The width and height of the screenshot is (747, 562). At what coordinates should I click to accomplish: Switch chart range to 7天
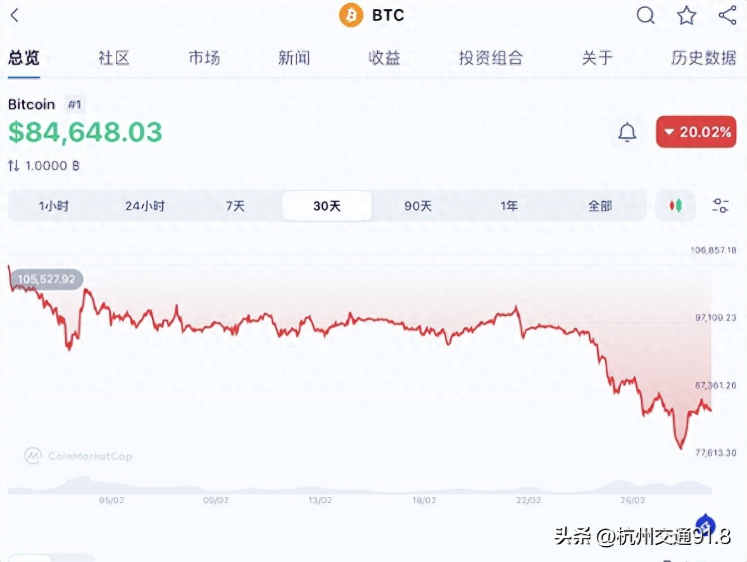click(235, 205)
